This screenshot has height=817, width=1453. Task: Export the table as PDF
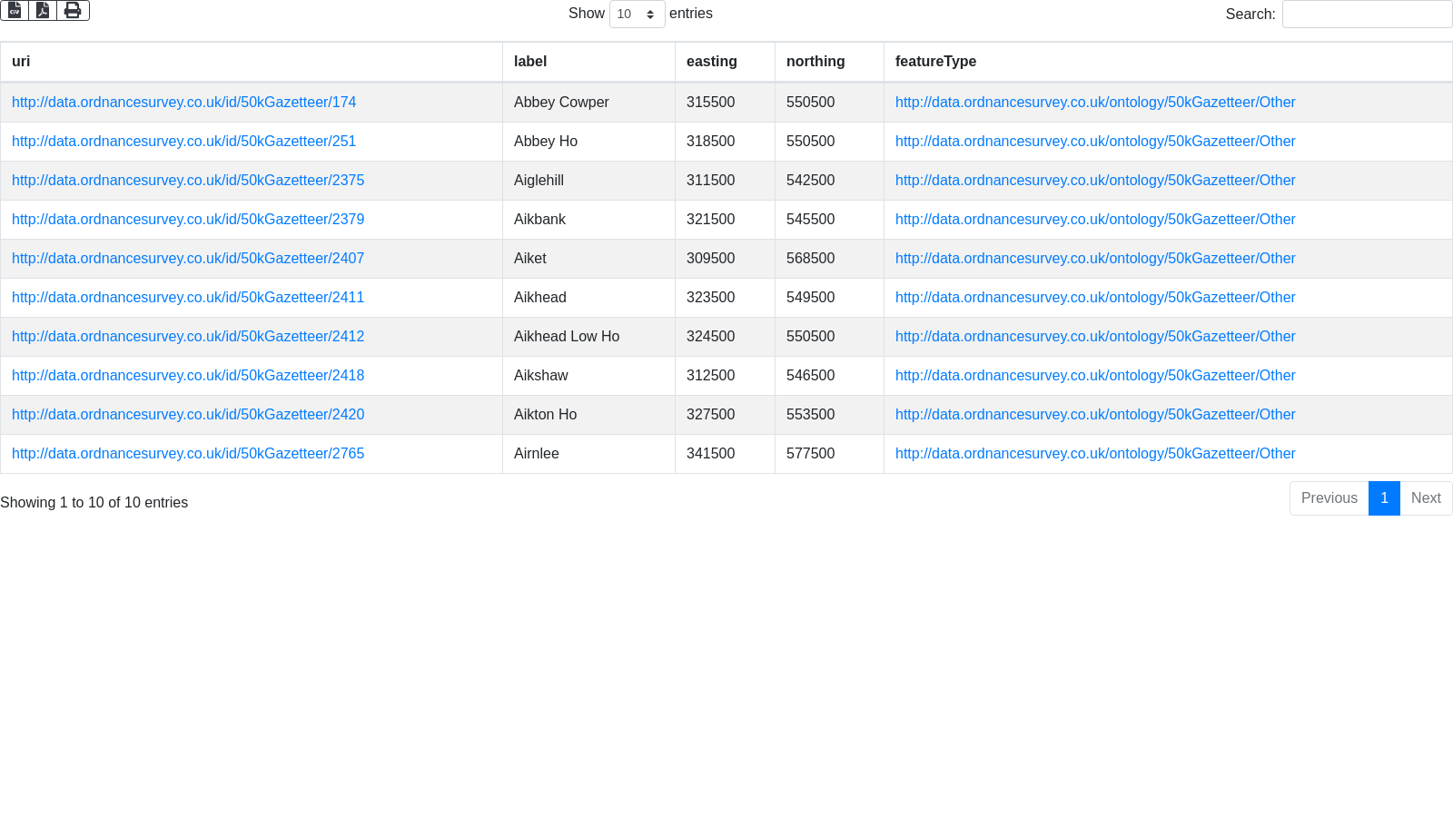tap(43, 10)
